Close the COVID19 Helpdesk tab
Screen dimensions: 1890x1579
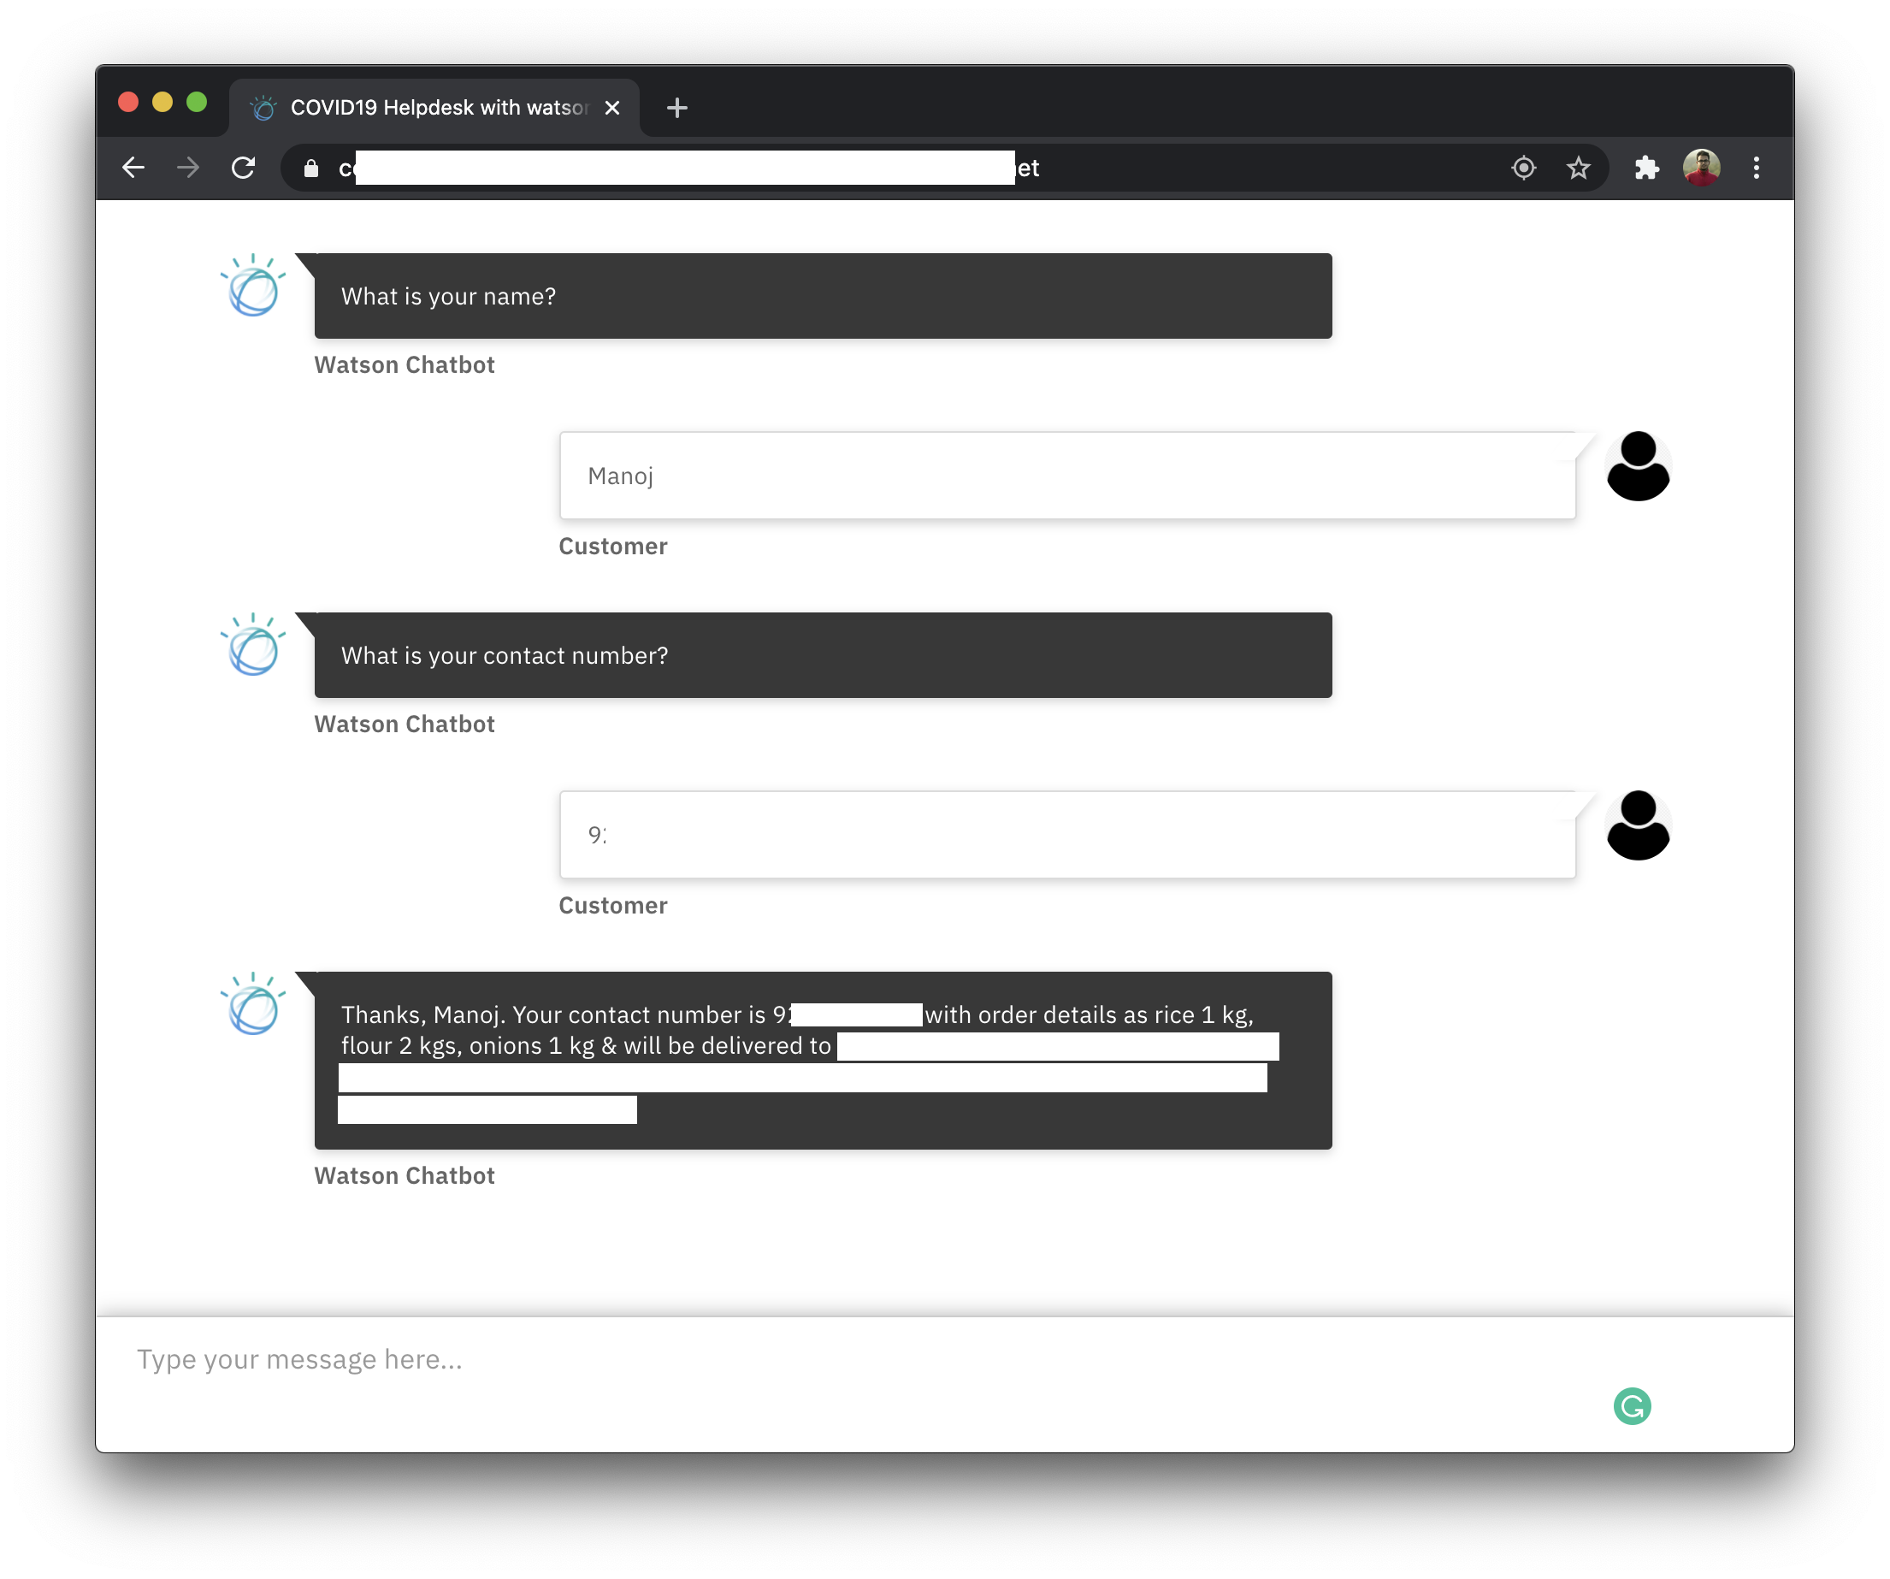pos(612,108)
